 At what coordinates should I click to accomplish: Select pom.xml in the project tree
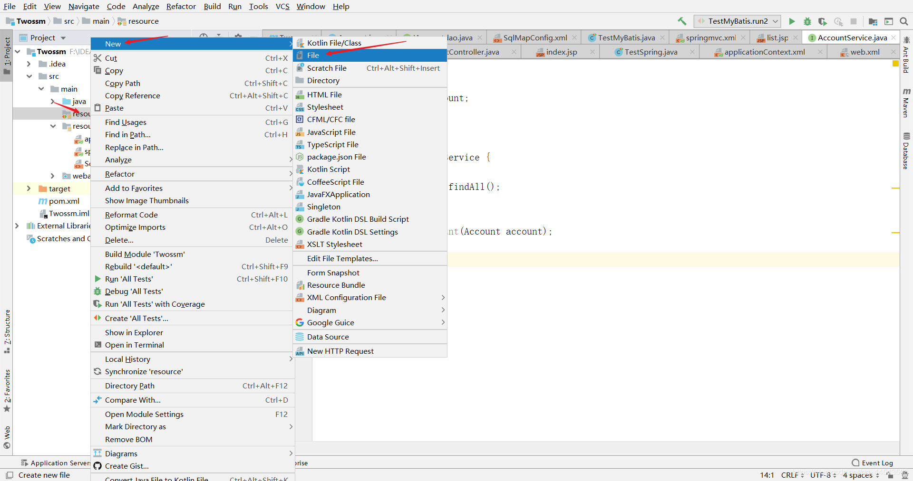[64, 201]
